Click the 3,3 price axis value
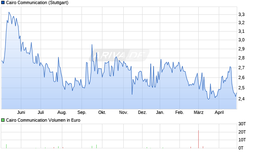254x152 pixels. click(241, 15)
